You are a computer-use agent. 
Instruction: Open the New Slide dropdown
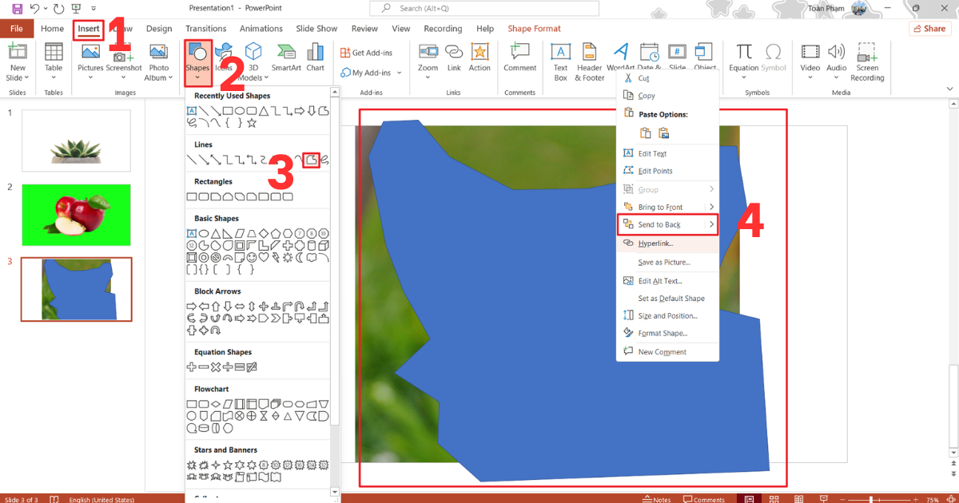pos(18,77)
